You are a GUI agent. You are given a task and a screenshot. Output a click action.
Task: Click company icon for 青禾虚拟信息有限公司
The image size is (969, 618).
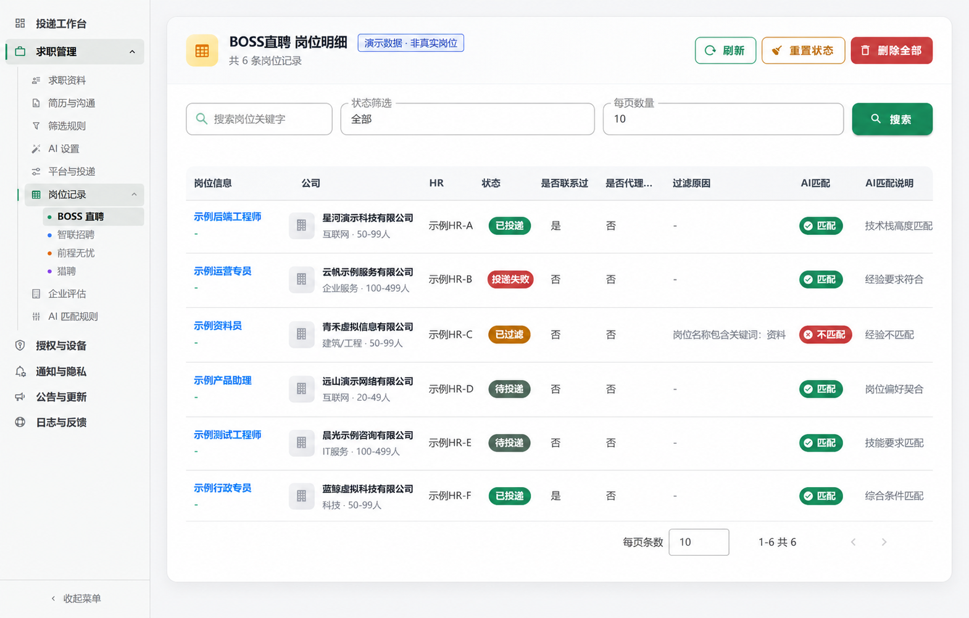301,334
